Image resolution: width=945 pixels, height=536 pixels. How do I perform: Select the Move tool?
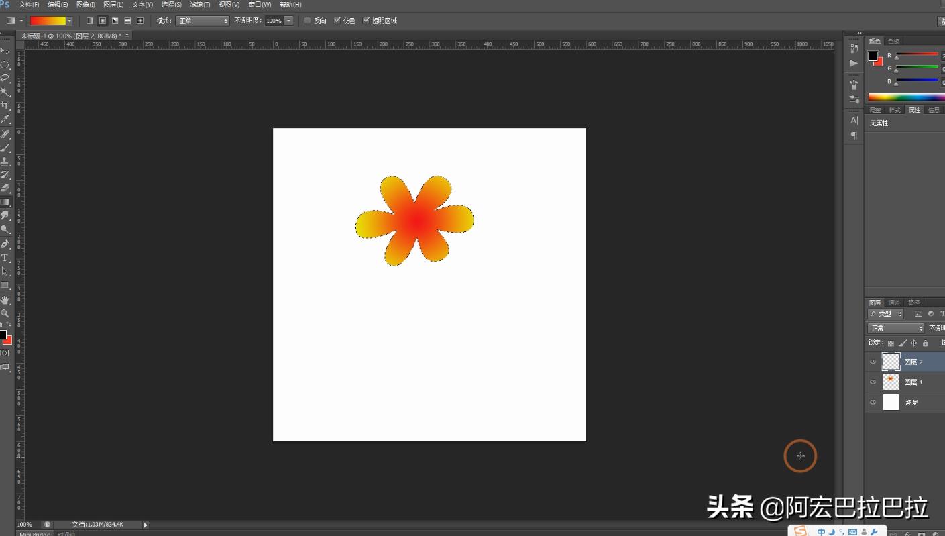(5, 50)
